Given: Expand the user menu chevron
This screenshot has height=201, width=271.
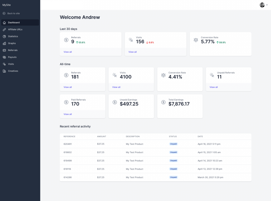Looking at the screenshot, I should (x=267, y=5).
